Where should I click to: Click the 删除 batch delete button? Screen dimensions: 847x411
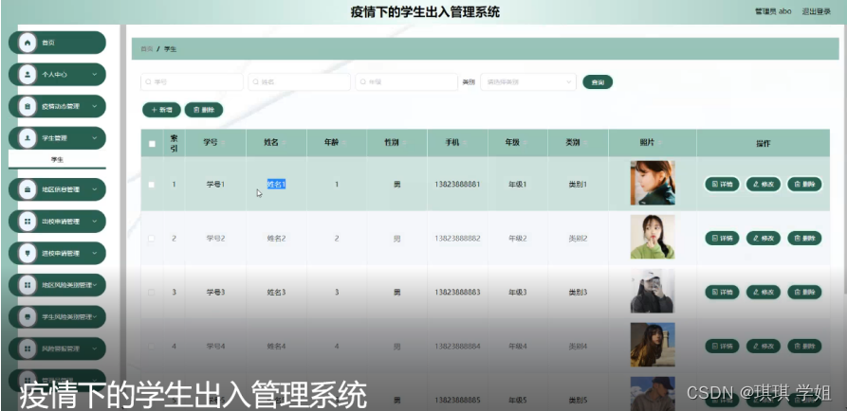(x=204, y=110)
